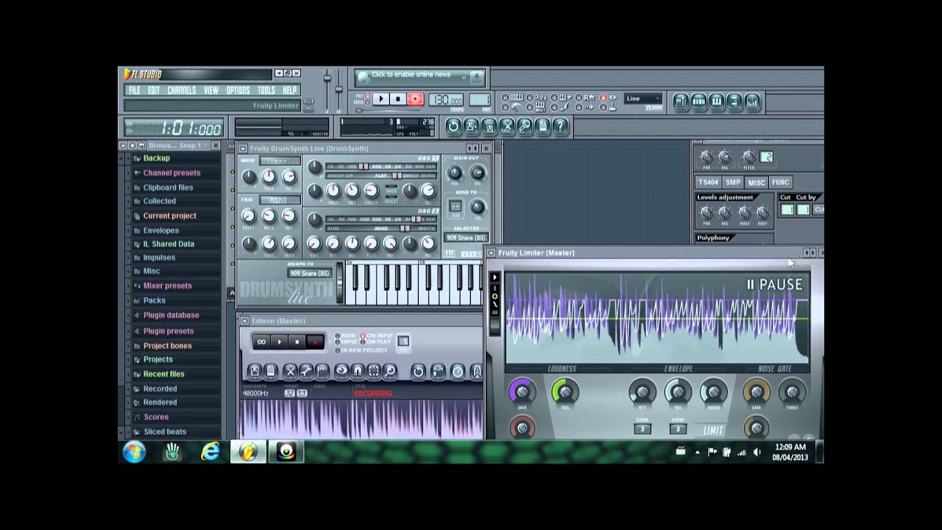Click the project info page icon

pos(542,126)
